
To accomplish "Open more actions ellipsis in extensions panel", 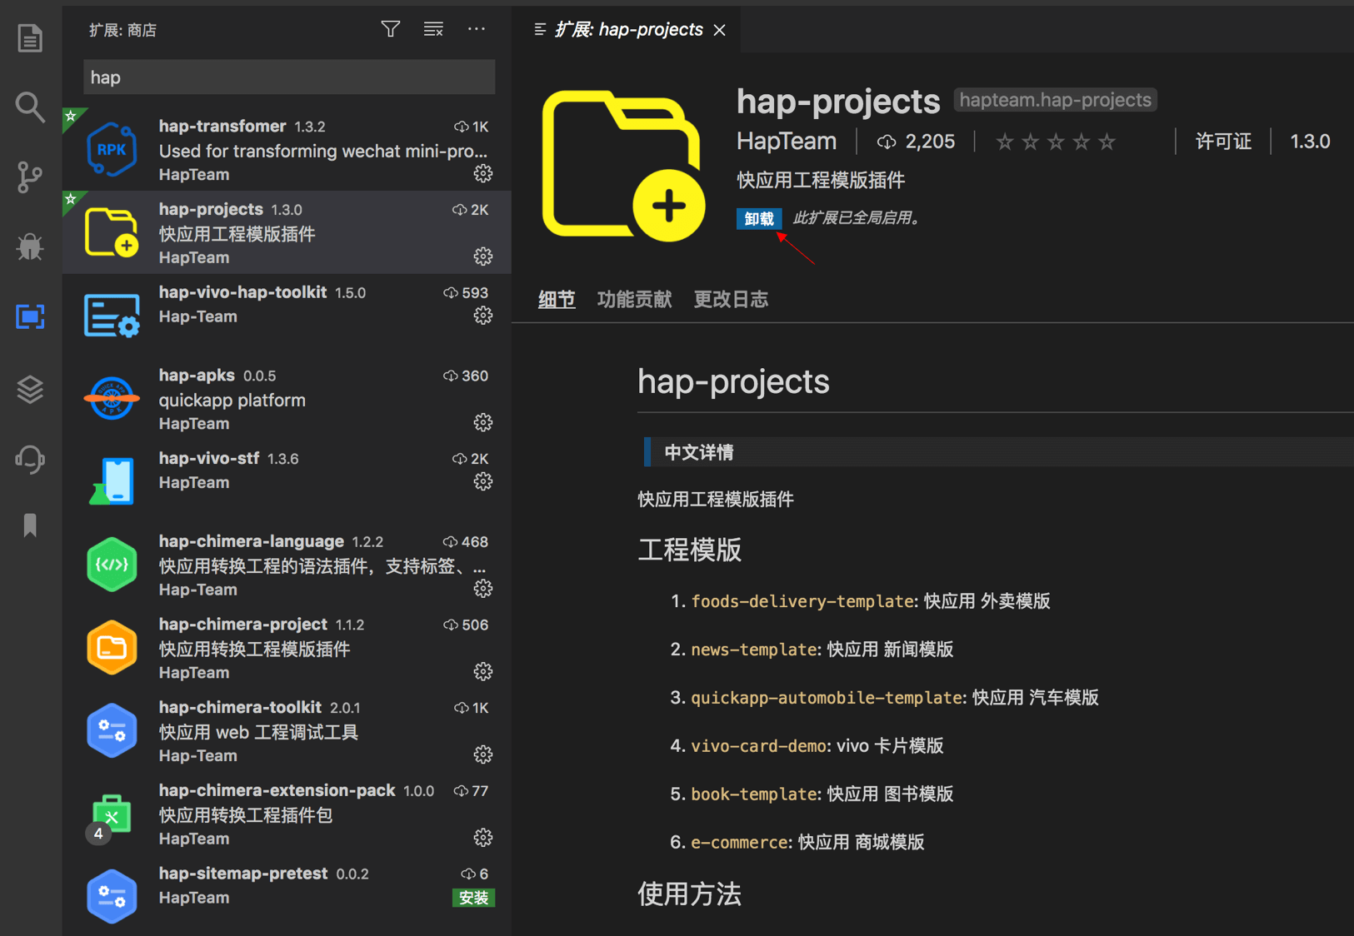I will point(477,30).
